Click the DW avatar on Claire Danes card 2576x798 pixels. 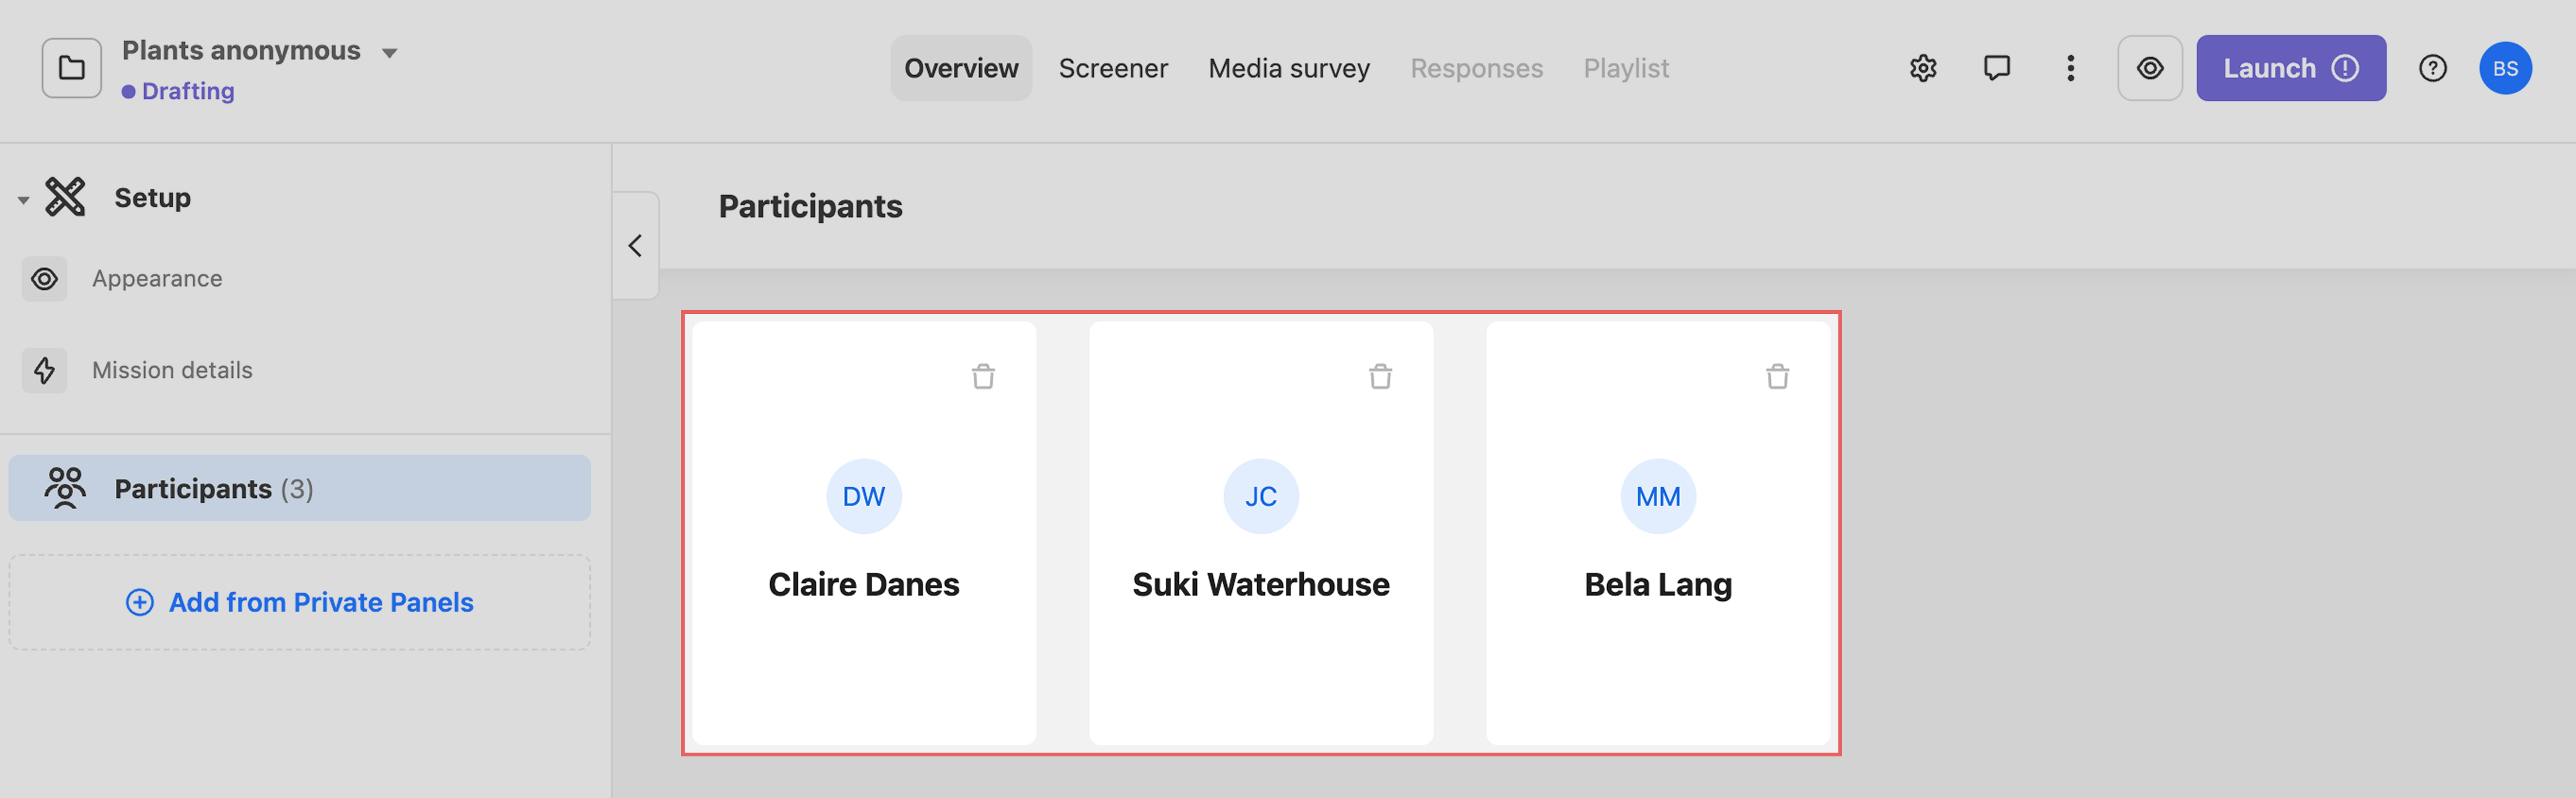863,496
